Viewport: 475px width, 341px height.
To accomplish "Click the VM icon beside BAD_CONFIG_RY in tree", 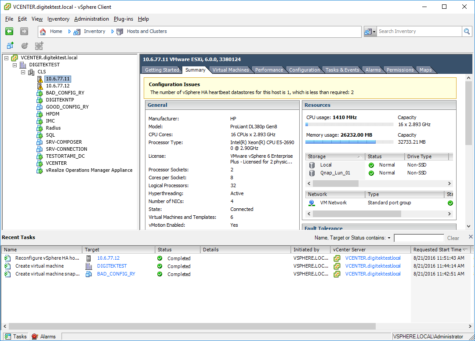I will click(x=40, y=93).
